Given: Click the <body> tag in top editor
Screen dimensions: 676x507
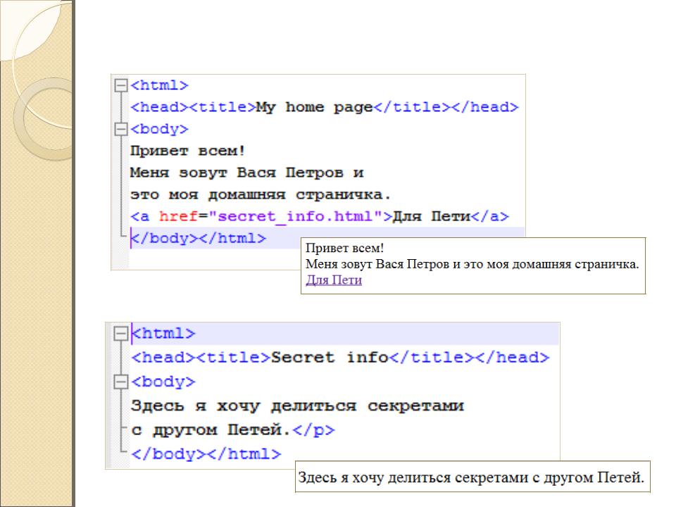Looking at the screenshot, I should pos(159,129).
